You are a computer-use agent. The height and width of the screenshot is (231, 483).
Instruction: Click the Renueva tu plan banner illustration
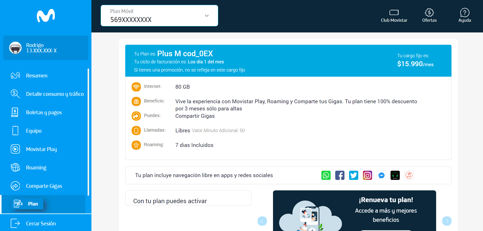(x=310, y=216)
